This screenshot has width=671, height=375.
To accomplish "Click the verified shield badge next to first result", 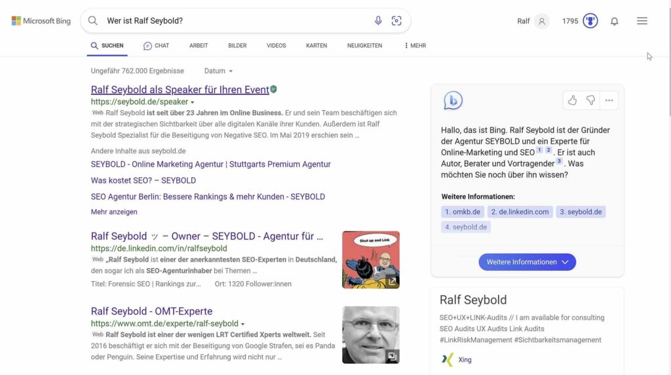I will [x=273, y=89].
